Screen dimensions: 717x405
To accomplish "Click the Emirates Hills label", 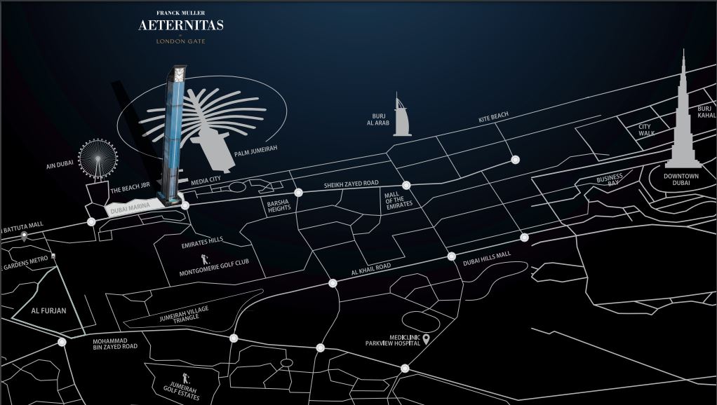I will tap(202, 242).
